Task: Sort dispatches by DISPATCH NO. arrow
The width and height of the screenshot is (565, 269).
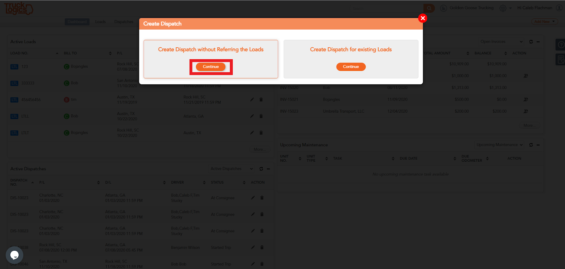Action: tap(32, 183)
